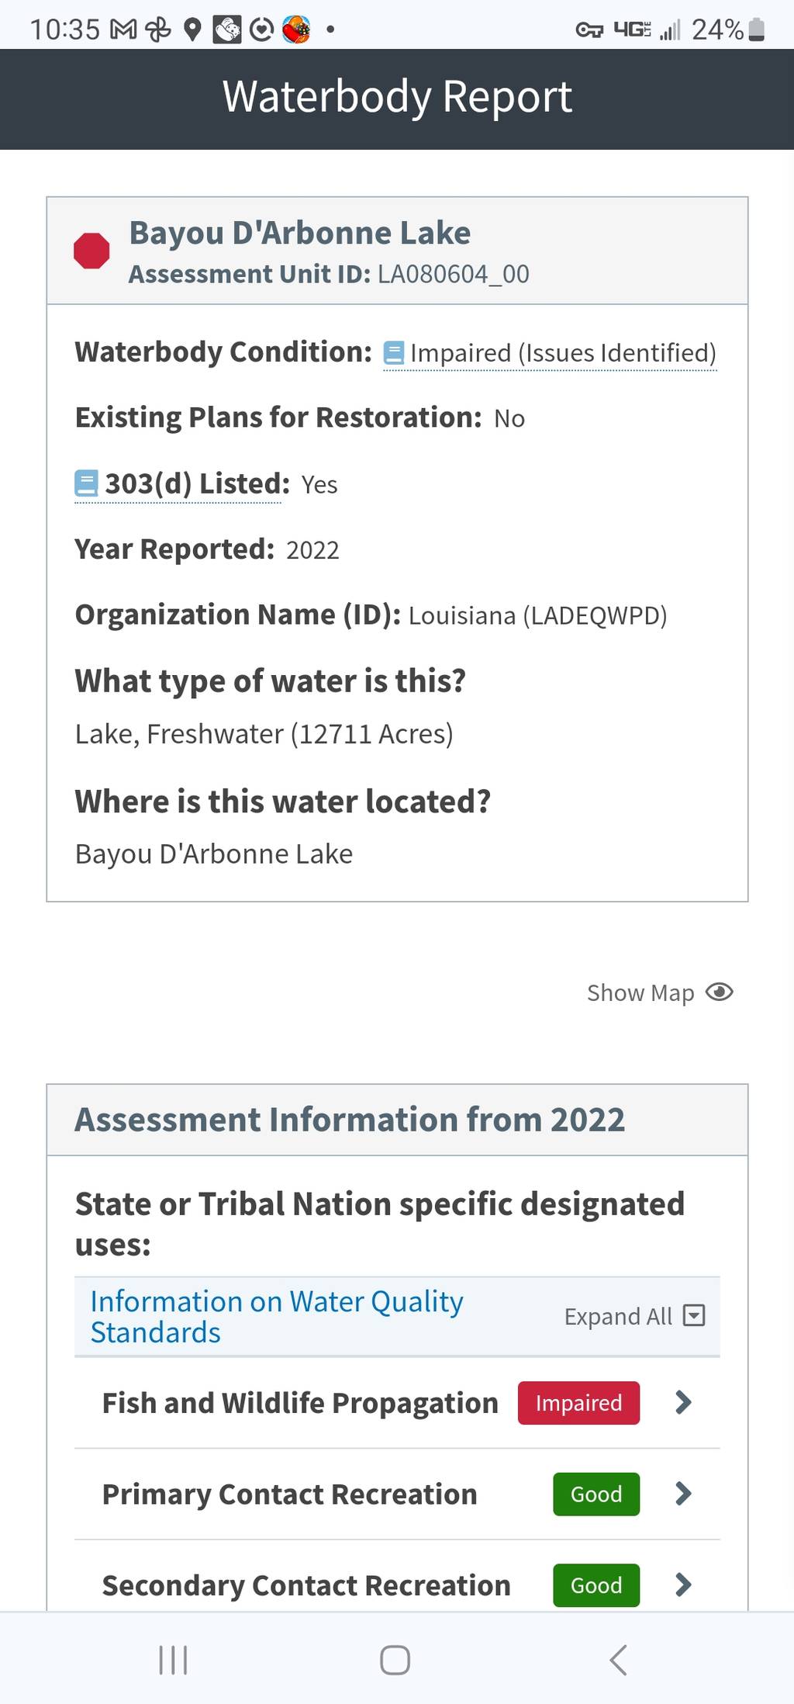The width and height of the screenshot is (794, 1704).
Task: Expand the Fish and Wildlife Propagation row chevron
Action: click(683, 1402)
